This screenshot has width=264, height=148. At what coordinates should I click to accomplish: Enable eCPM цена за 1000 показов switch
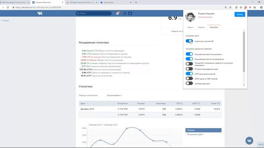click(189, 79)
